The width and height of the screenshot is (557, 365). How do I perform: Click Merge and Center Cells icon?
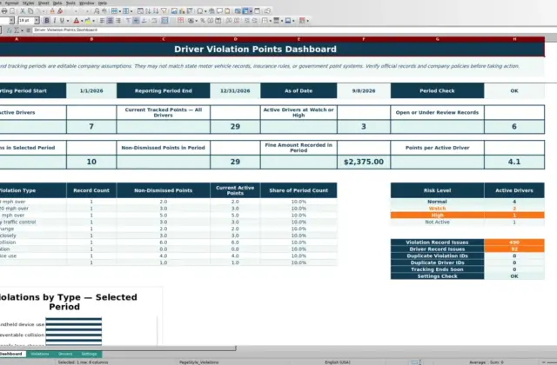click(164, 21)
